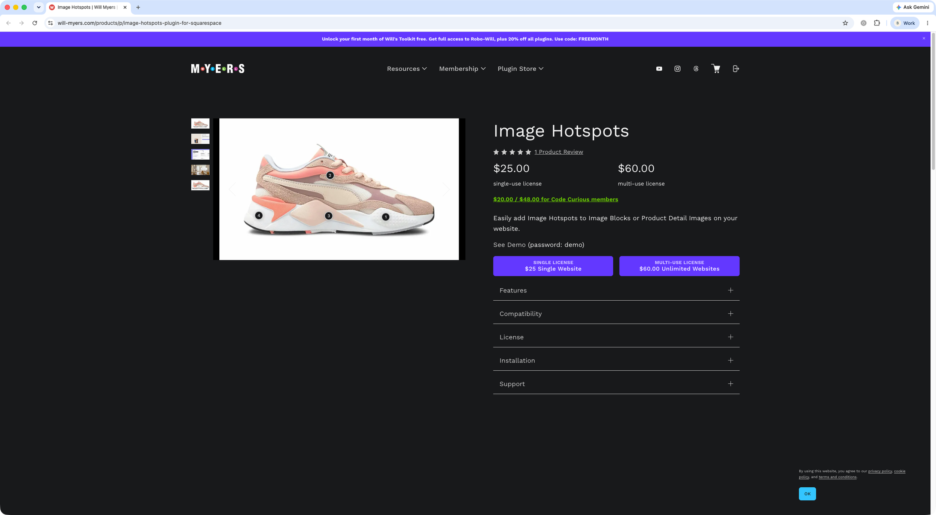Click the new tab plus icon
This screenshot has width=936, height=515.
pos(138,7)
